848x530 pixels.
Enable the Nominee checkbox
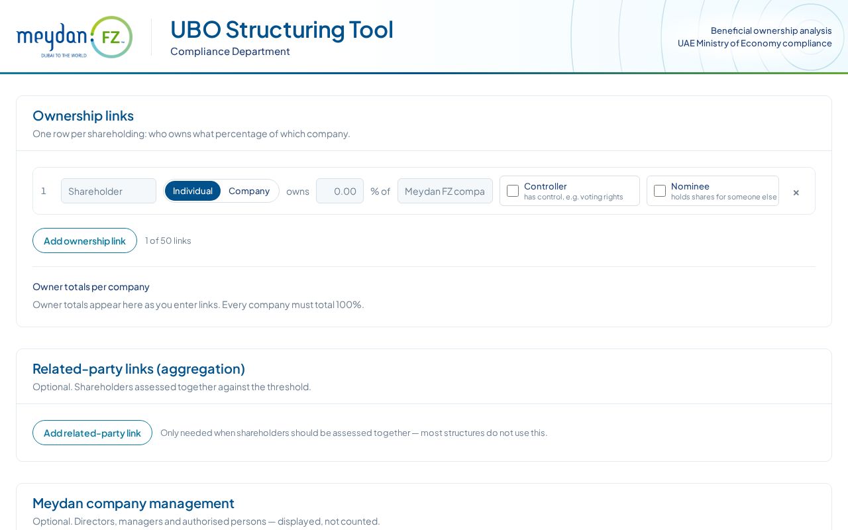coord(660,191)
